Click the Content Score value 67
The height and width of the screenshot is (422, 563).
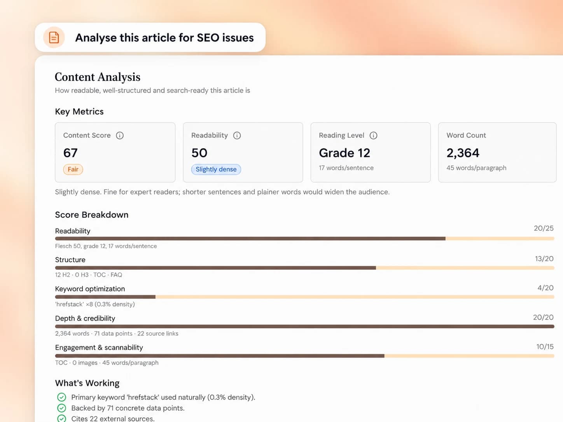70,153
